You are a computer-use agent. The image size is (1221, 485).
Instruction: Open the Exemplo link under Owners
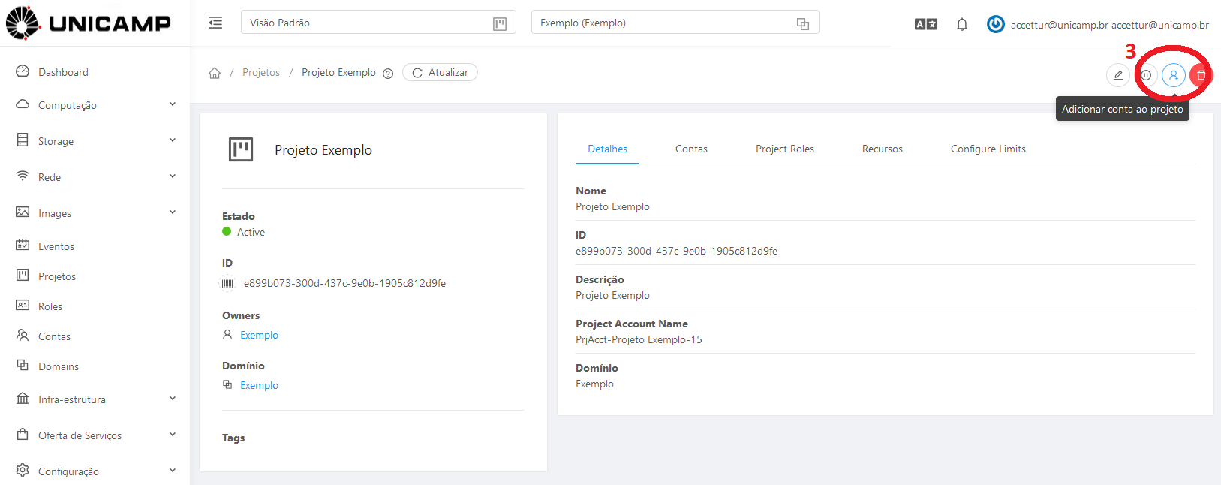pos(259,336)
